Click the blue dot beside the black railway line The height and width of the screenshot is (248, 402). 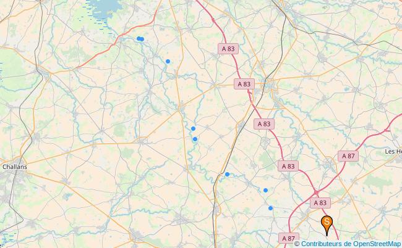pyautogui.click(x=227, y=175)
